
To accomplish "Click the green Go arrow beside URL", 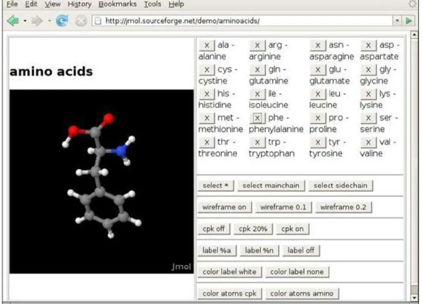I will pos(409,20).
